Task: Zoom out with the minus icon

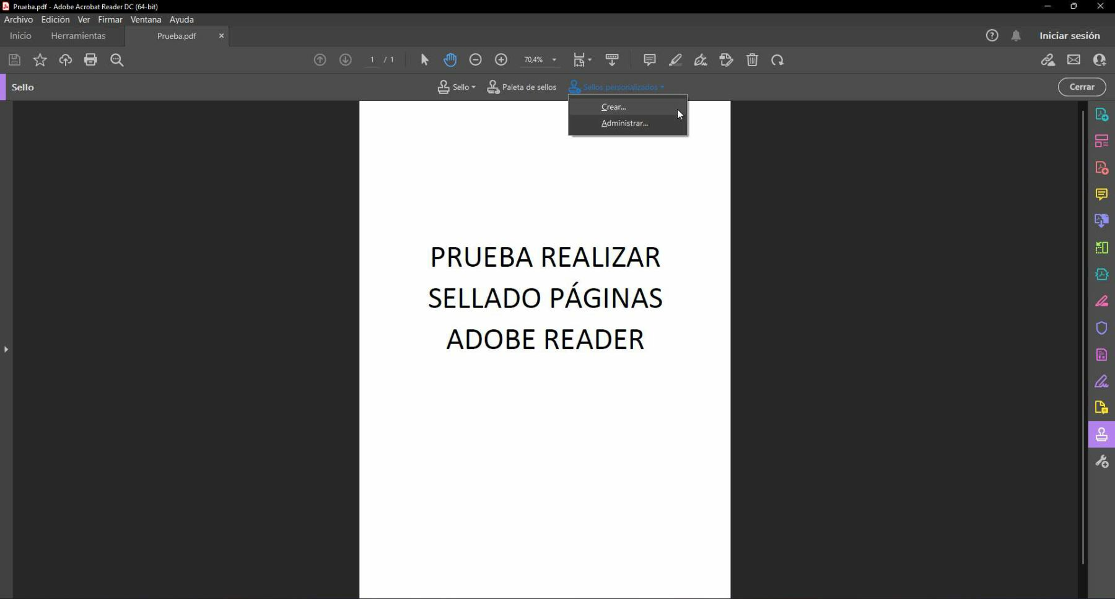Action: [x=475, y=60]
